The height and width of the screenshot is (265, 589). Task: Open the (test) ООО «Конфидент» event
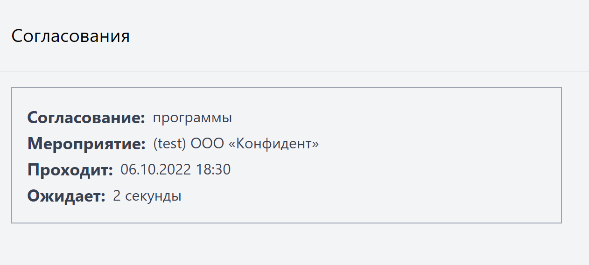pyautogui.click(x=236, y=144)
